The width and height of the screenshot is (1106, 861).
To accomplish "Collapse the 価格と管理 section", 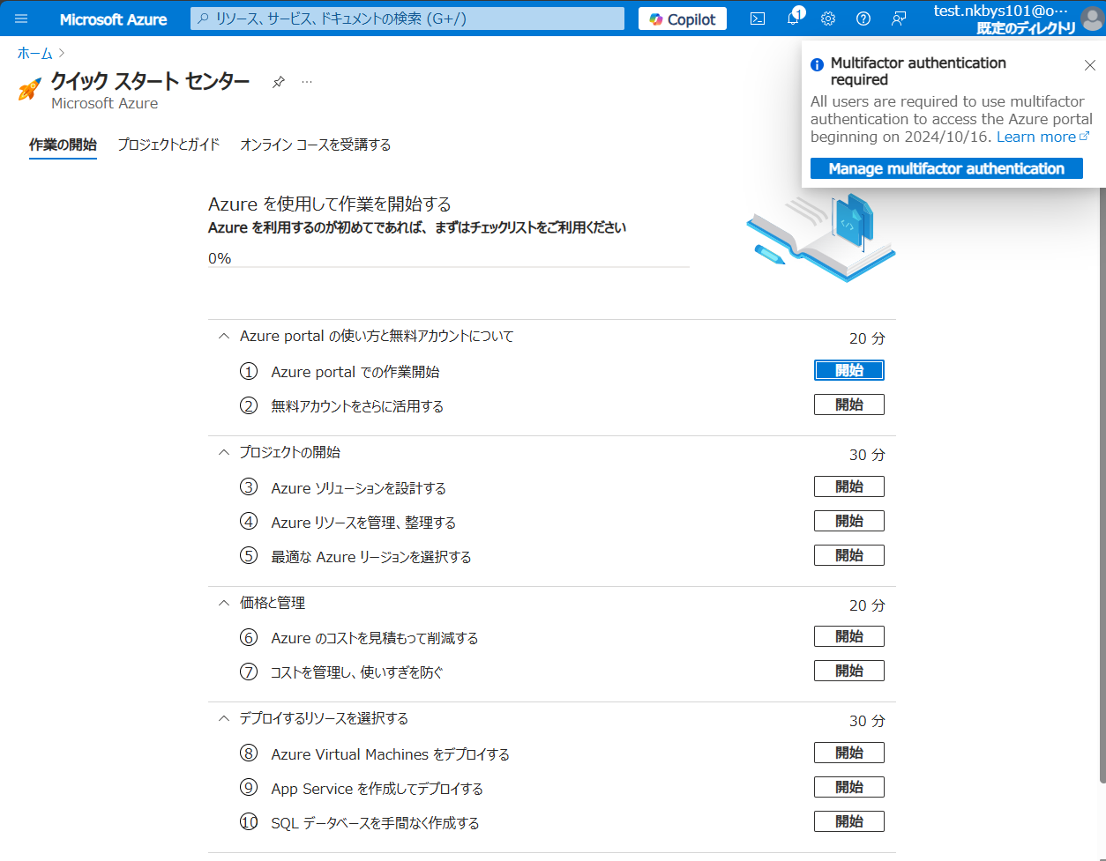I will click(223, 603).
